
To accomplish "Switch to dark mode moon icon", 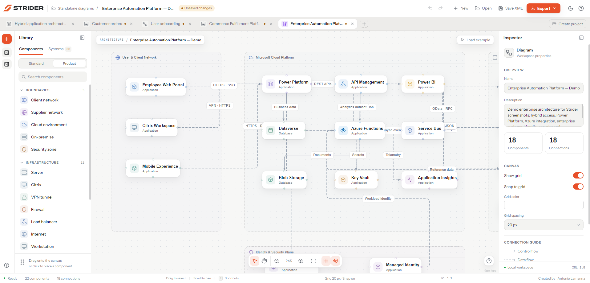I will [571, 8].
